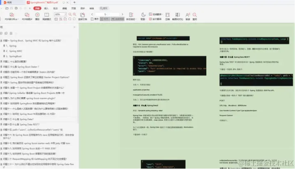The image size is (296, 169).
Task: Select the 页面 ribbon tab
Action: (x=74, y=8)
